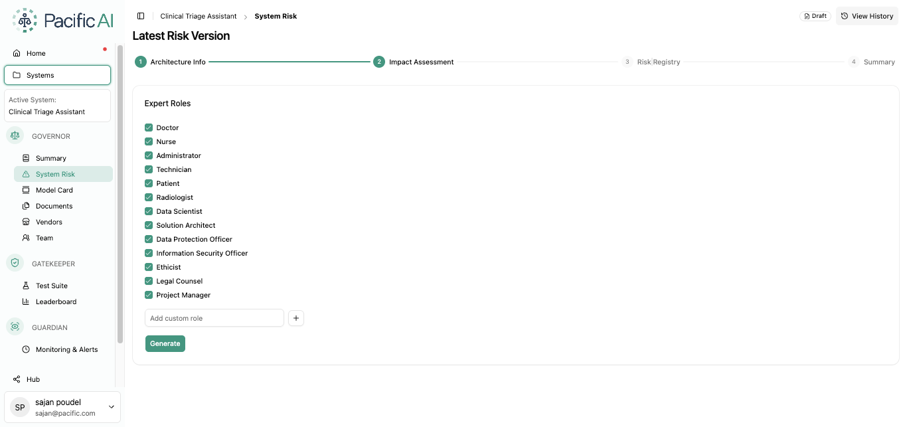Click the Hub share icon
The height and width of the screenshot is (427, 907).
(x=17, y=379)
